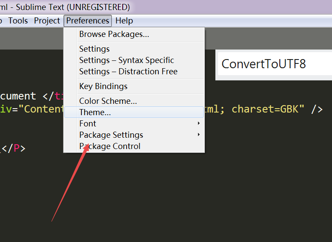Choose Color Scheme... option
The height and width of the screenshot is (242, 332).
tap(134, 101)
